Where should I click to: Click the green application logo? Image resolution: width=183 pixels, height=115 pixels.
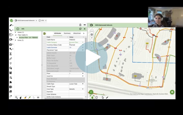tap(11, 20)
